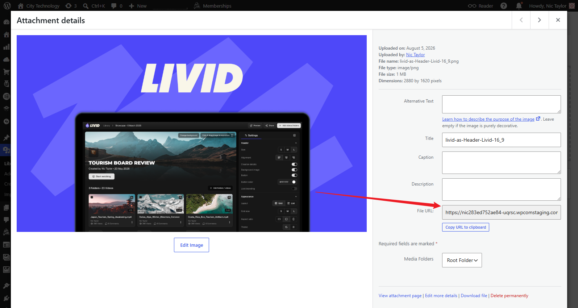Viewport: 578px width, 308px height.
Task: Open the pushpin Posts icon in the sidebar
Action: click(x=6, y=137)
